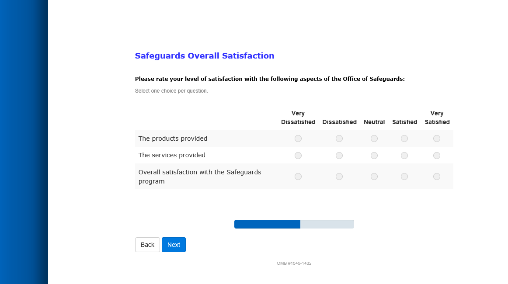Pick Neutral for services provided
508x284 pixels.
coord(374,156)
